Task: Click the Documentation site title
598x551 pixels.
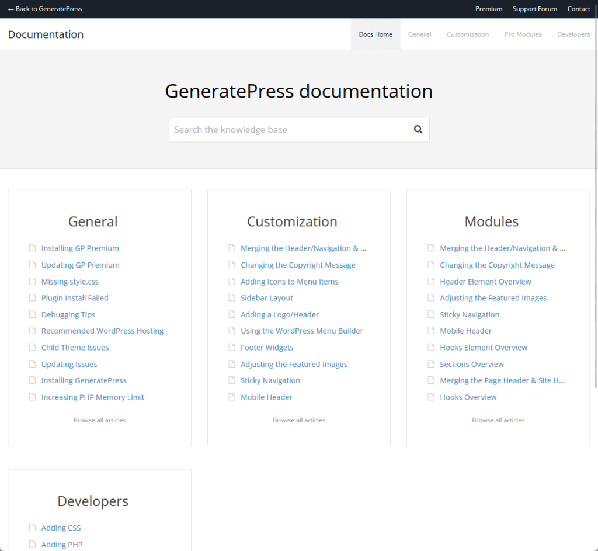Action: [46, 34]
